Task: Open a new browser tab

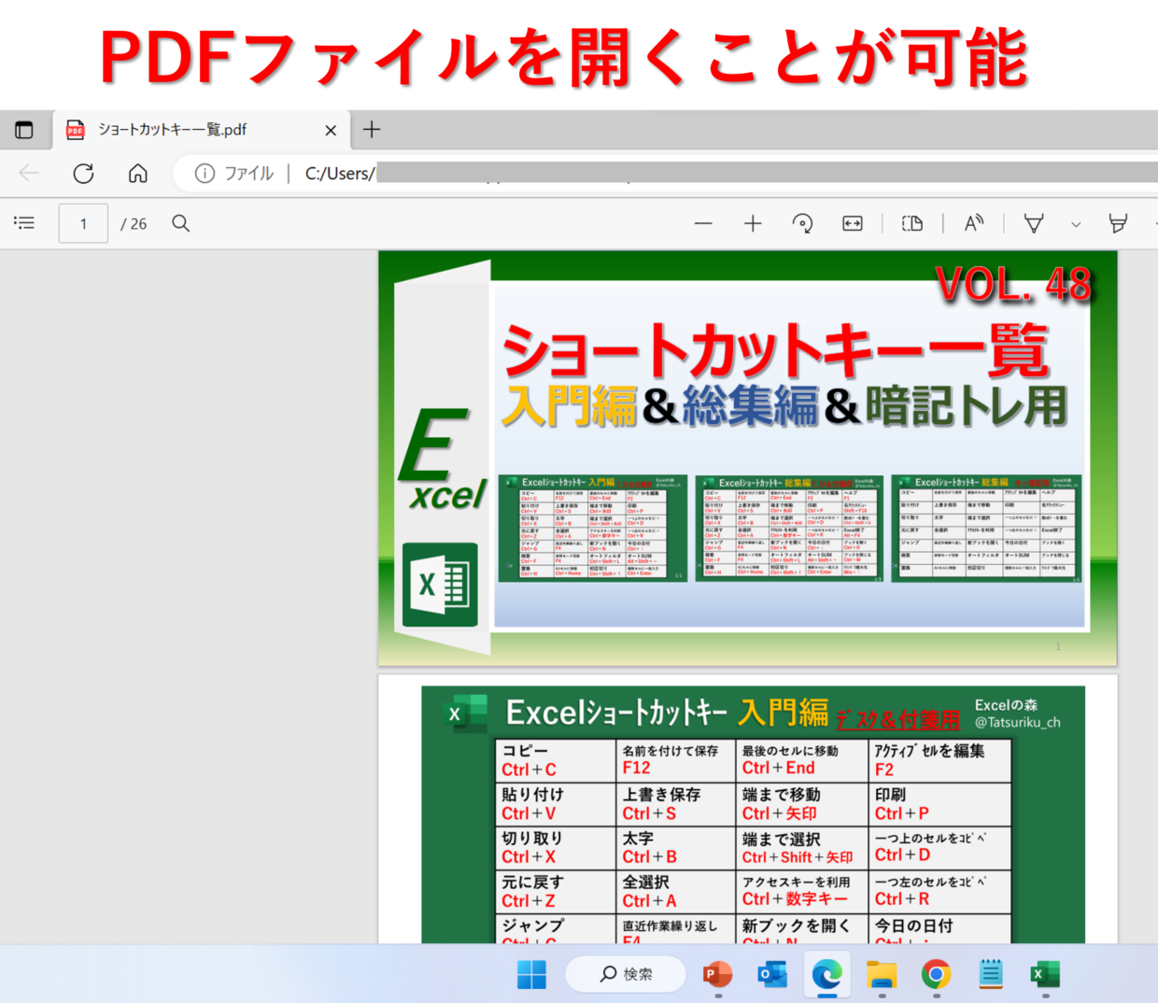Action: tap(372, 130)
